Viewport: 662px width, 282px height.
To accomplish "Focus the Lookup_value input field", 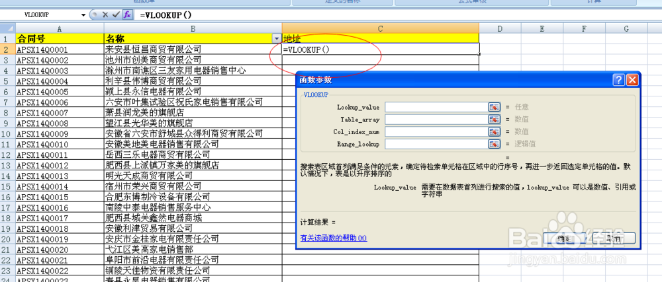I will coord(436,108).
